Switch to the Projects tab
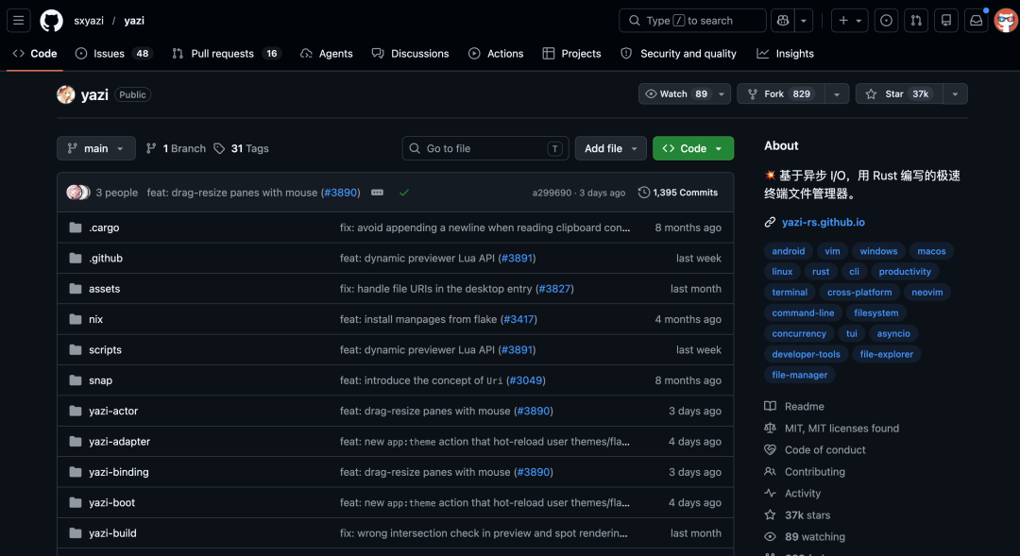 click(571, 53)
